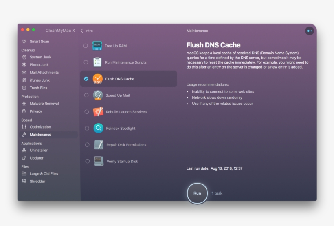This screenshot has height=226, width=334.
Task: Click the Verify Startup Disk icon
Action: (x=99, y=161)
